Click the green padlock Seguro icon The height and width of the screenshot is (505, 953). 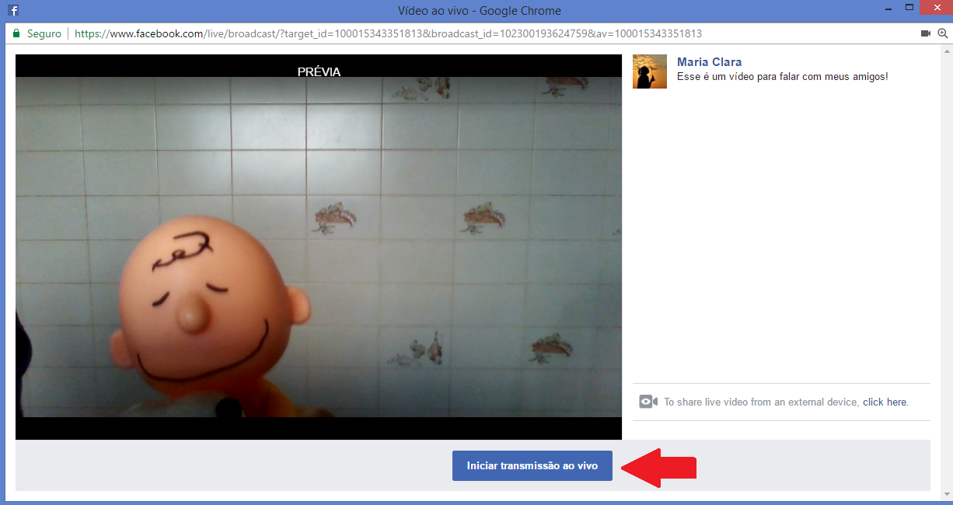coord(16,33)
